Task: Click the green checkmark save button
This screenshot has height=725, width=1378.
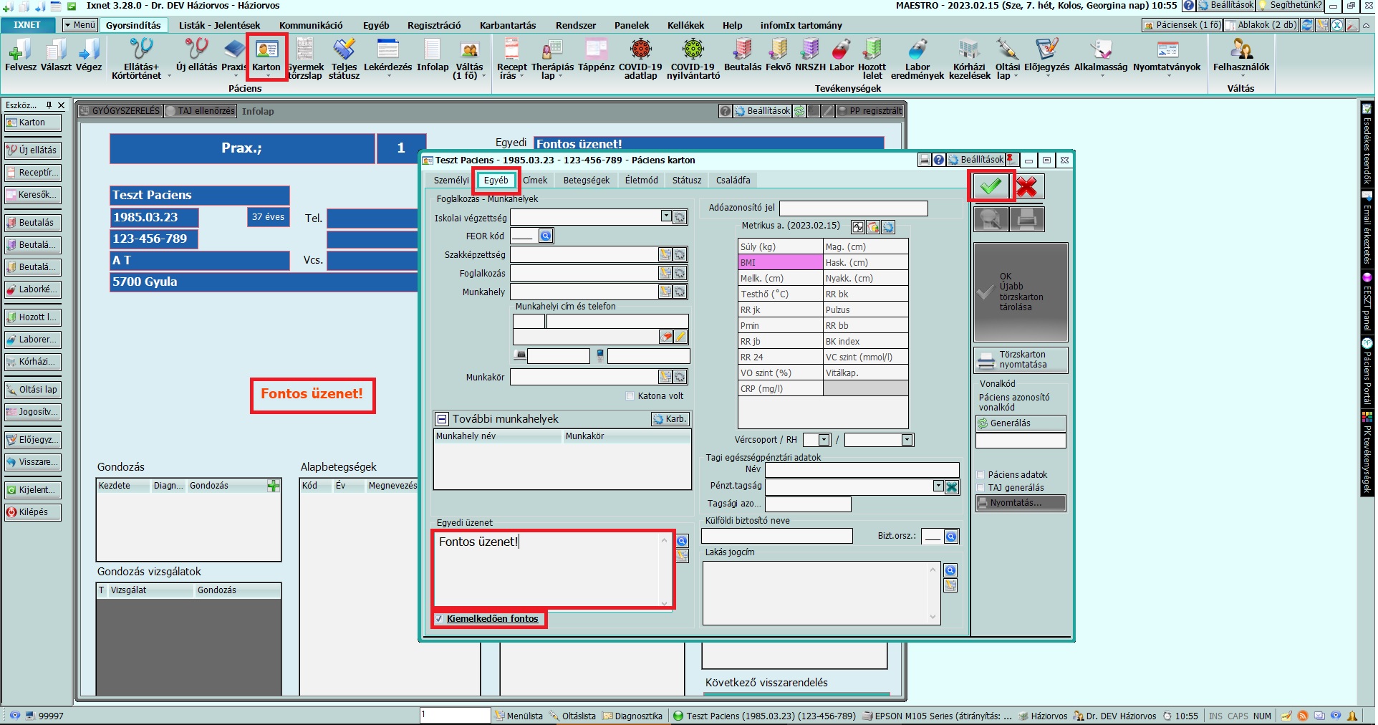Action: (x=991, y=186)
